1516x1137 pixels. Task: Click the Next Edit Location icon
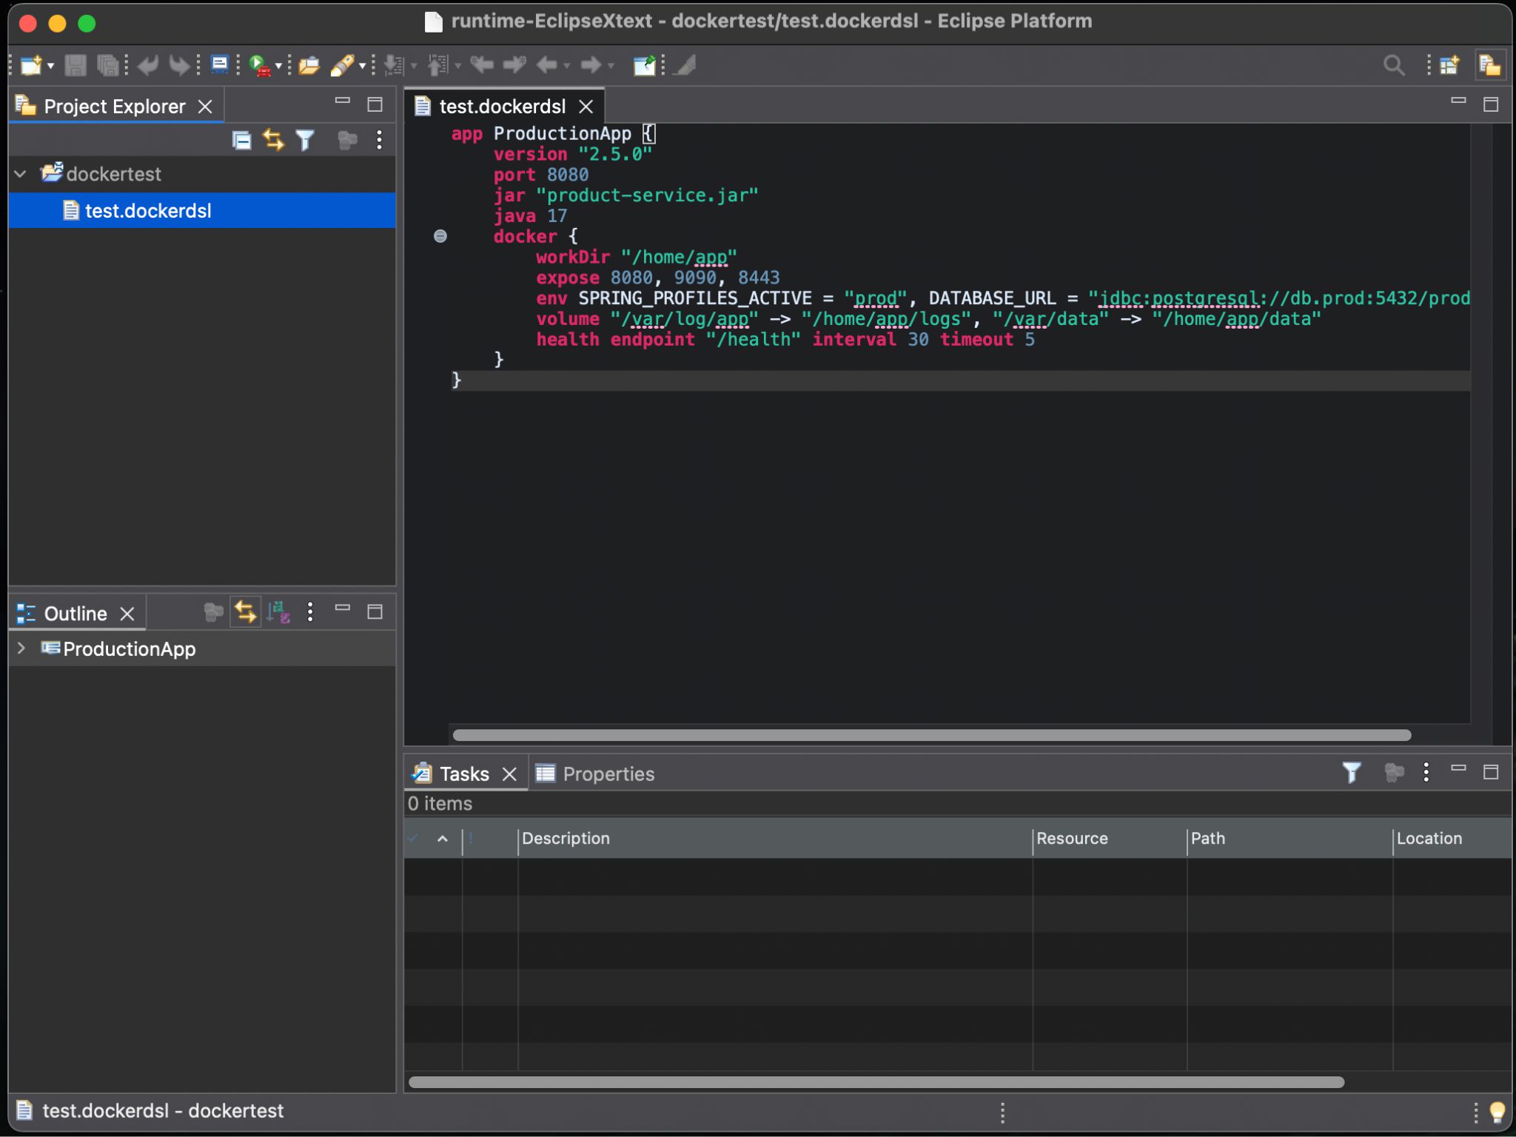(x=514, y=65)
